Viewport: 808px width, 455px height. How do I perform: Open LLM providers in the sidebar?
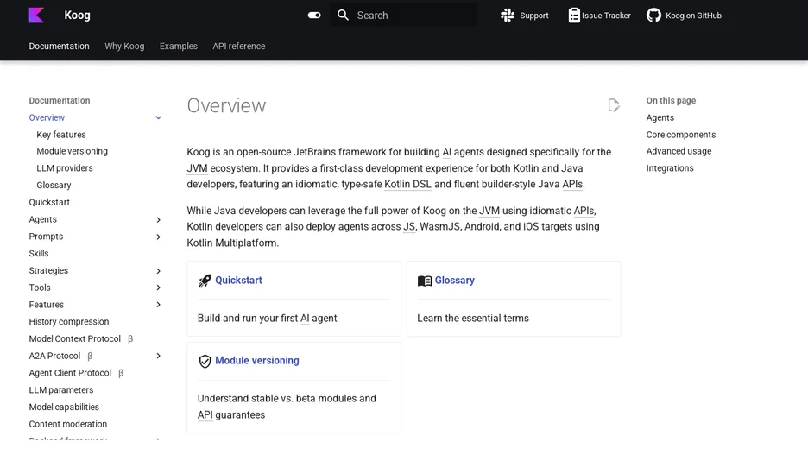coord(65,168)
